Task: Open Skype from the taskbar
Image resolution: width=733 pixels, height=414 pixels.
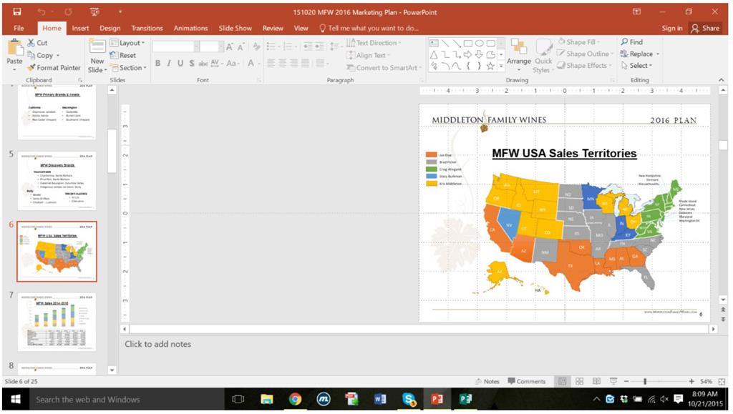Action: 409,399
